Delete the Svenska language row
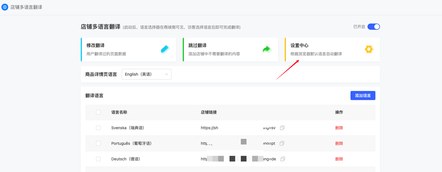The width and height of the screenshot is (442, 172). [x=339, y=128]
